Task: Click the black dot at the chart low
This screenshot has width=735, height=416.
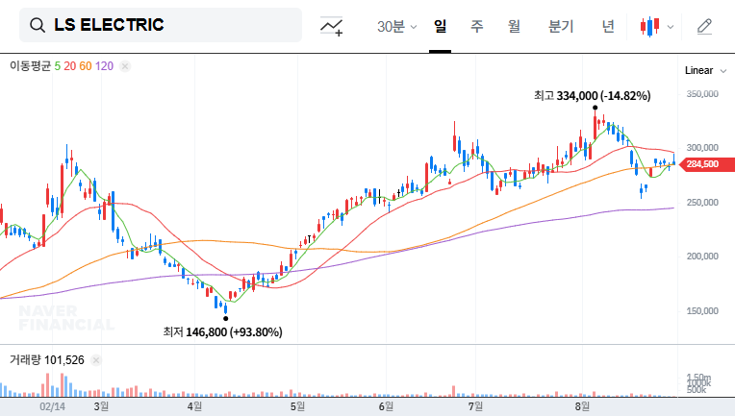Action: (226, 319)
